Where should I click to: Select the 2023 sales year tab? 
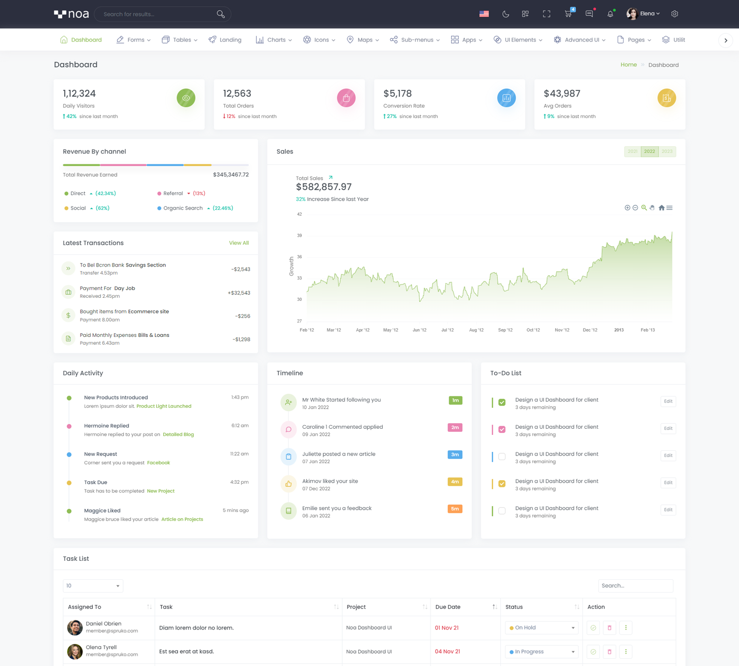[x=667, y=151]
